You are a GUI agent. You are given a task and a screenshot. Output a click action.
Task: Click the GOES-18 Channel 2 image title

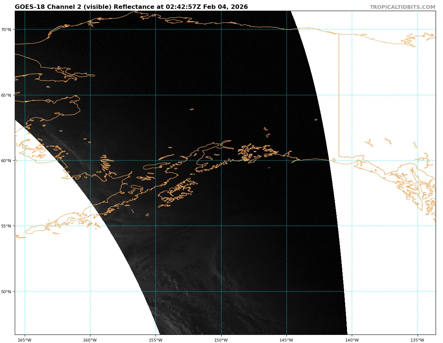point(131,7)
